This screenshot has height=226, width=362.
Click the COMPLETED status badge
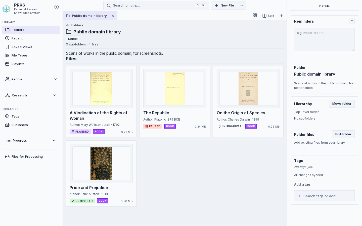82,201
